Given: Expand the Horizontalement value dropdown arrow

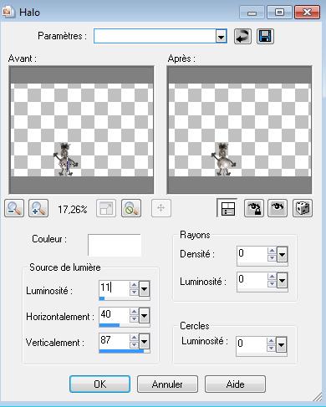Looking at the screenshot, I should coord(144,315).
